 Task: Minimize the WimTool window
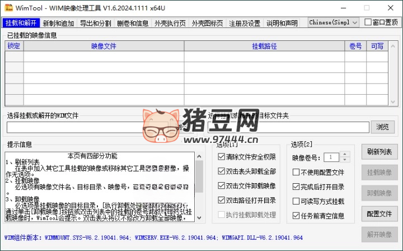tap(343, 8)
